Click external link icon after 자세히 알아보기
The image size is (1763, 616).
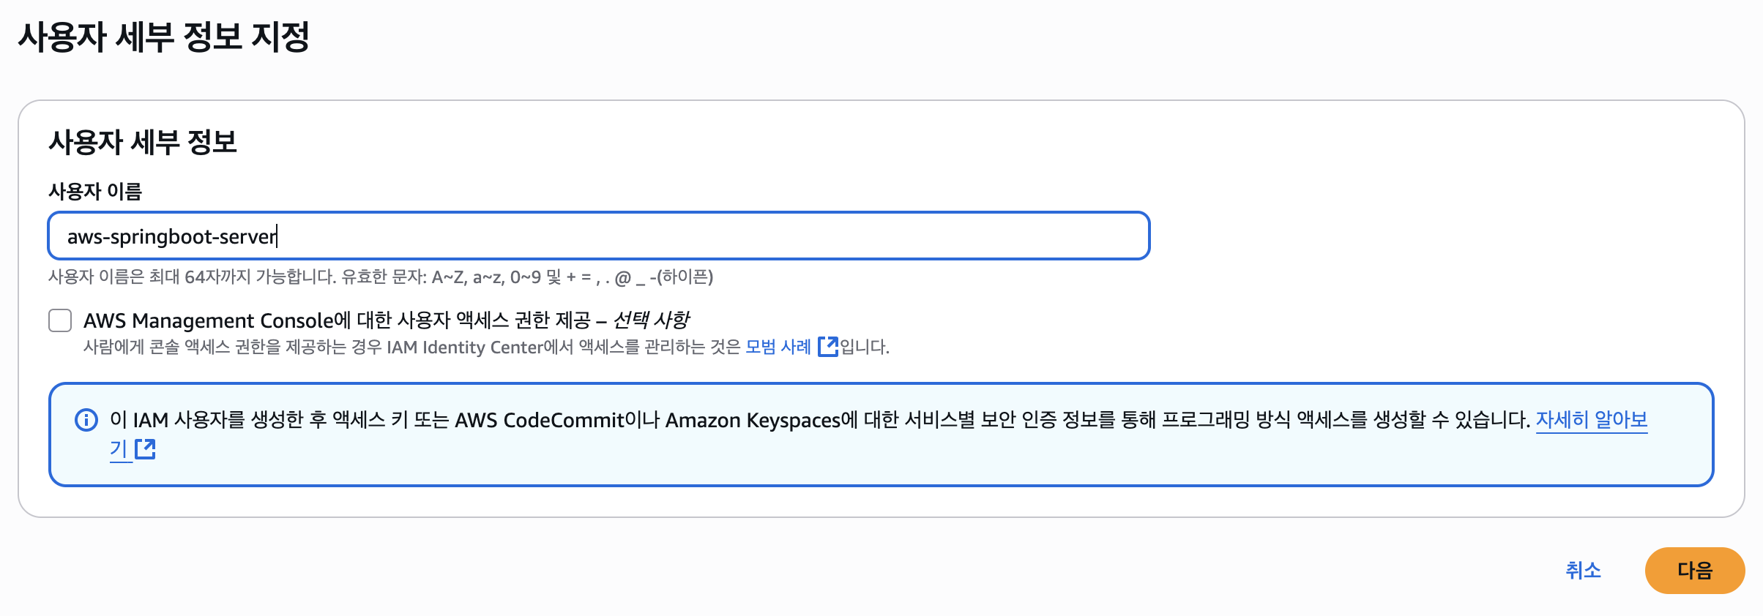[x=146, y=449]
